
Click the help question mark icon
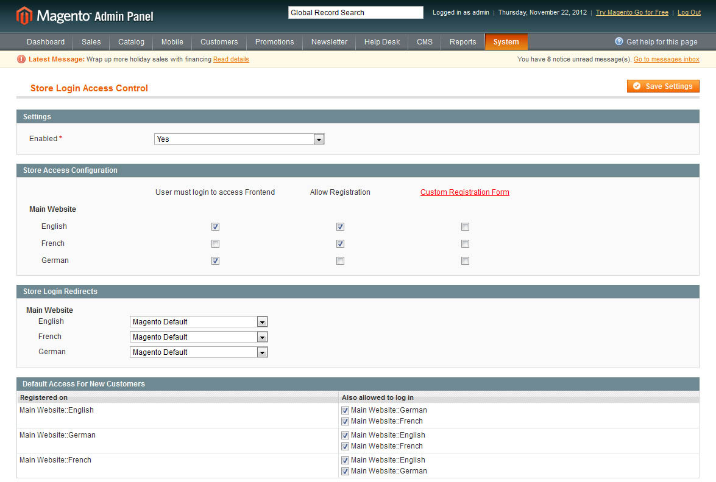619,41
